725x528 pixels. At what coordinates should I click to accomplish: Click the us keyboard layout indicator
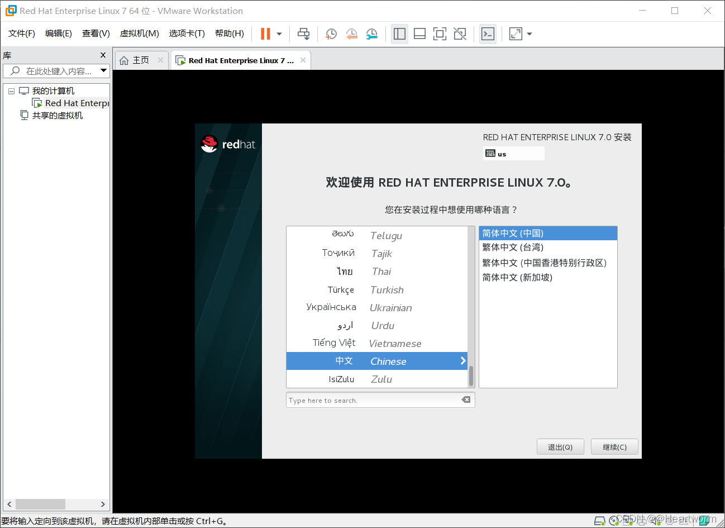[513, 154]
